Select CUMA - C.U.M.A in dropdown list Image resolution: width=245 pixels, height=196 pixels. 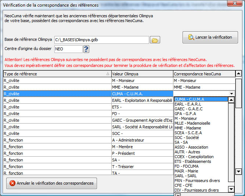coord(201,99)
